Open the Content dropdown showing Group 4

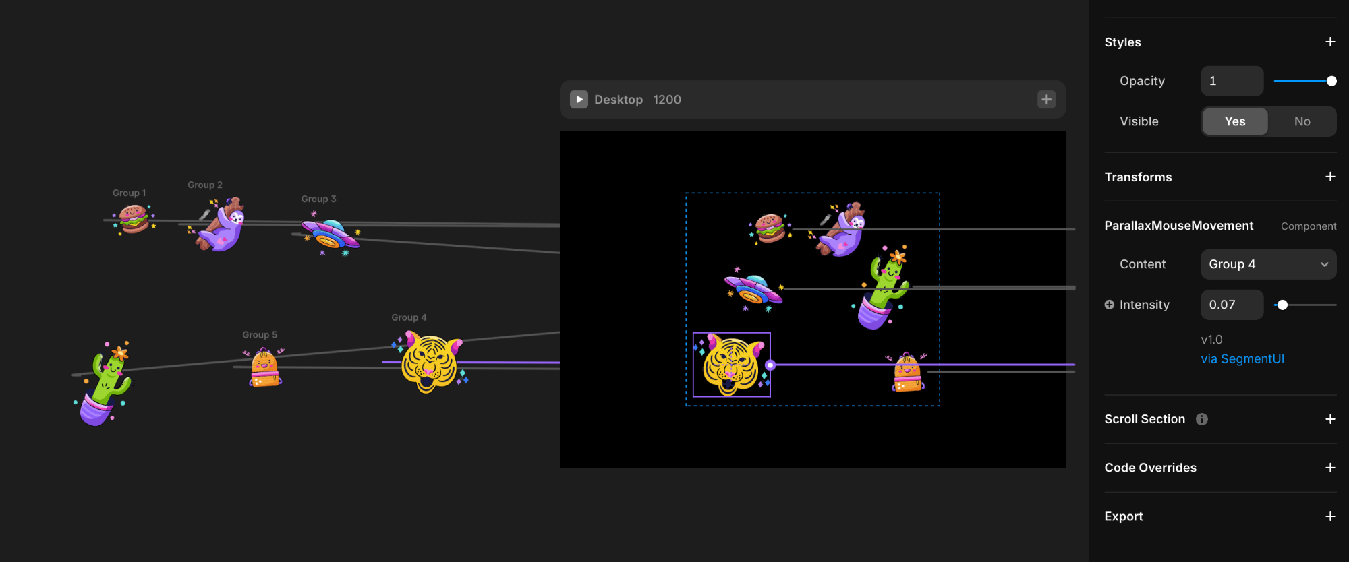1268,264
